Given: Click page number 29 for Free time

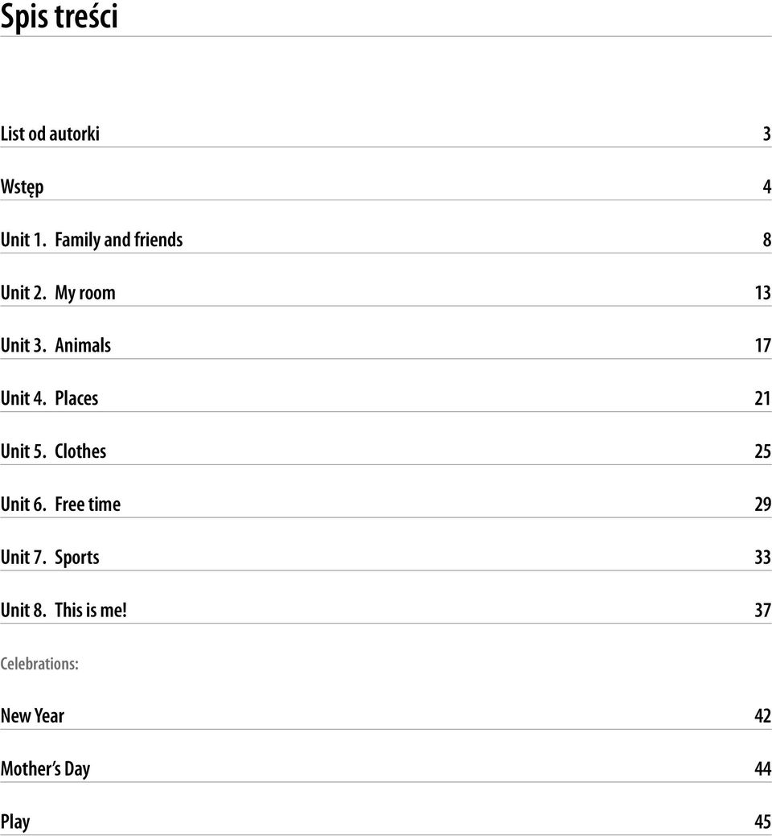Looking at the screenshot, I should point(763,504).
